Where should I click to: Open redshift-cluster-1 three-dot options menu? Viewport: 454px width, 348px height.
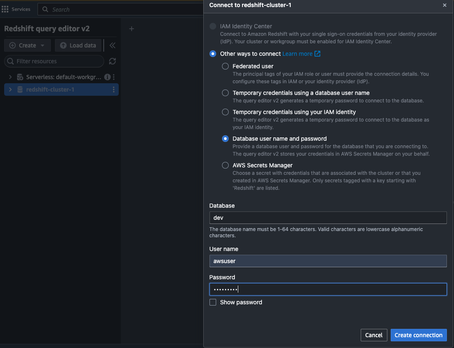coord(113,89)
